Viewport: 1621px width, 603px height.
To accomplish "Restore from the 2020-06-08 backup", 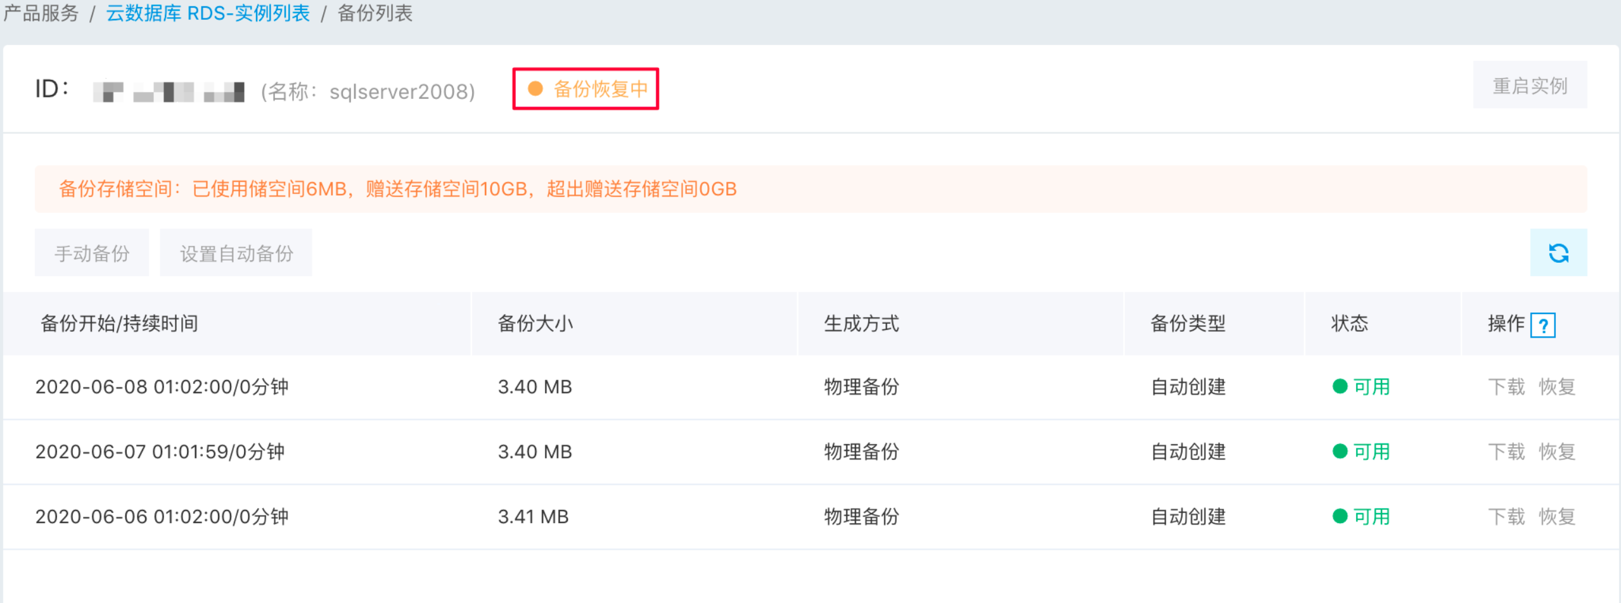I will point(1556,386).
